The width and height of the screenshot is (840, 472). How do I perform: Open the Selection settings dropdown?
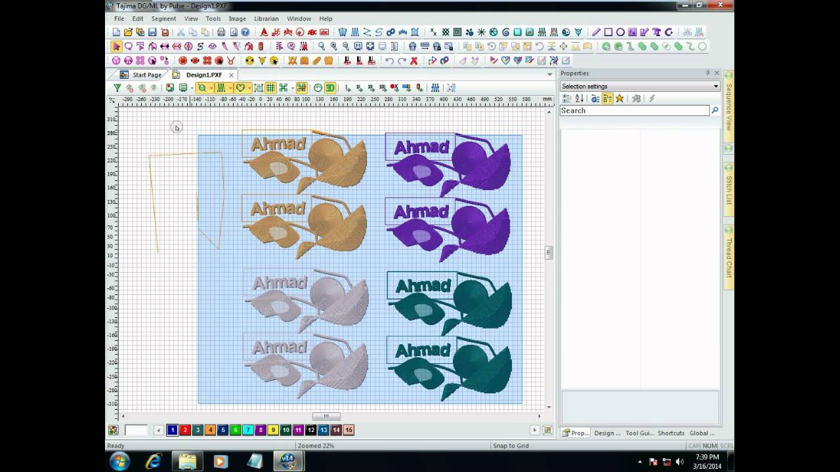(640, 86)
